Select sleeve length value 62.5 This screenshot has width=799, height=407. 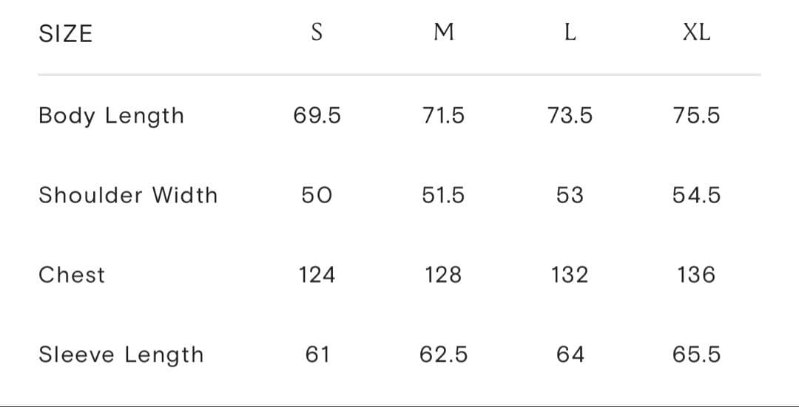(x=443, y=355)
